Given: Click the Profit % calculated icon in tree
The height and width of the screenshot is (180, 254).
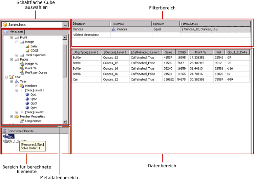Looking at the screenshot, I should pos(22,68).
